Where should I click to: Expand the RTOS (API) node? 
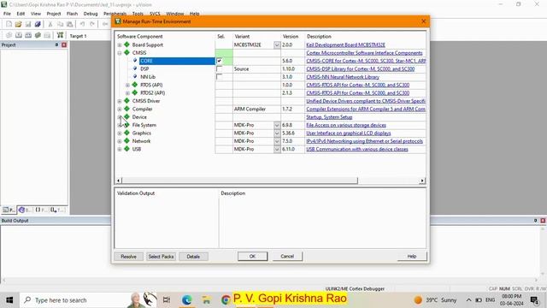click(127, 85)
